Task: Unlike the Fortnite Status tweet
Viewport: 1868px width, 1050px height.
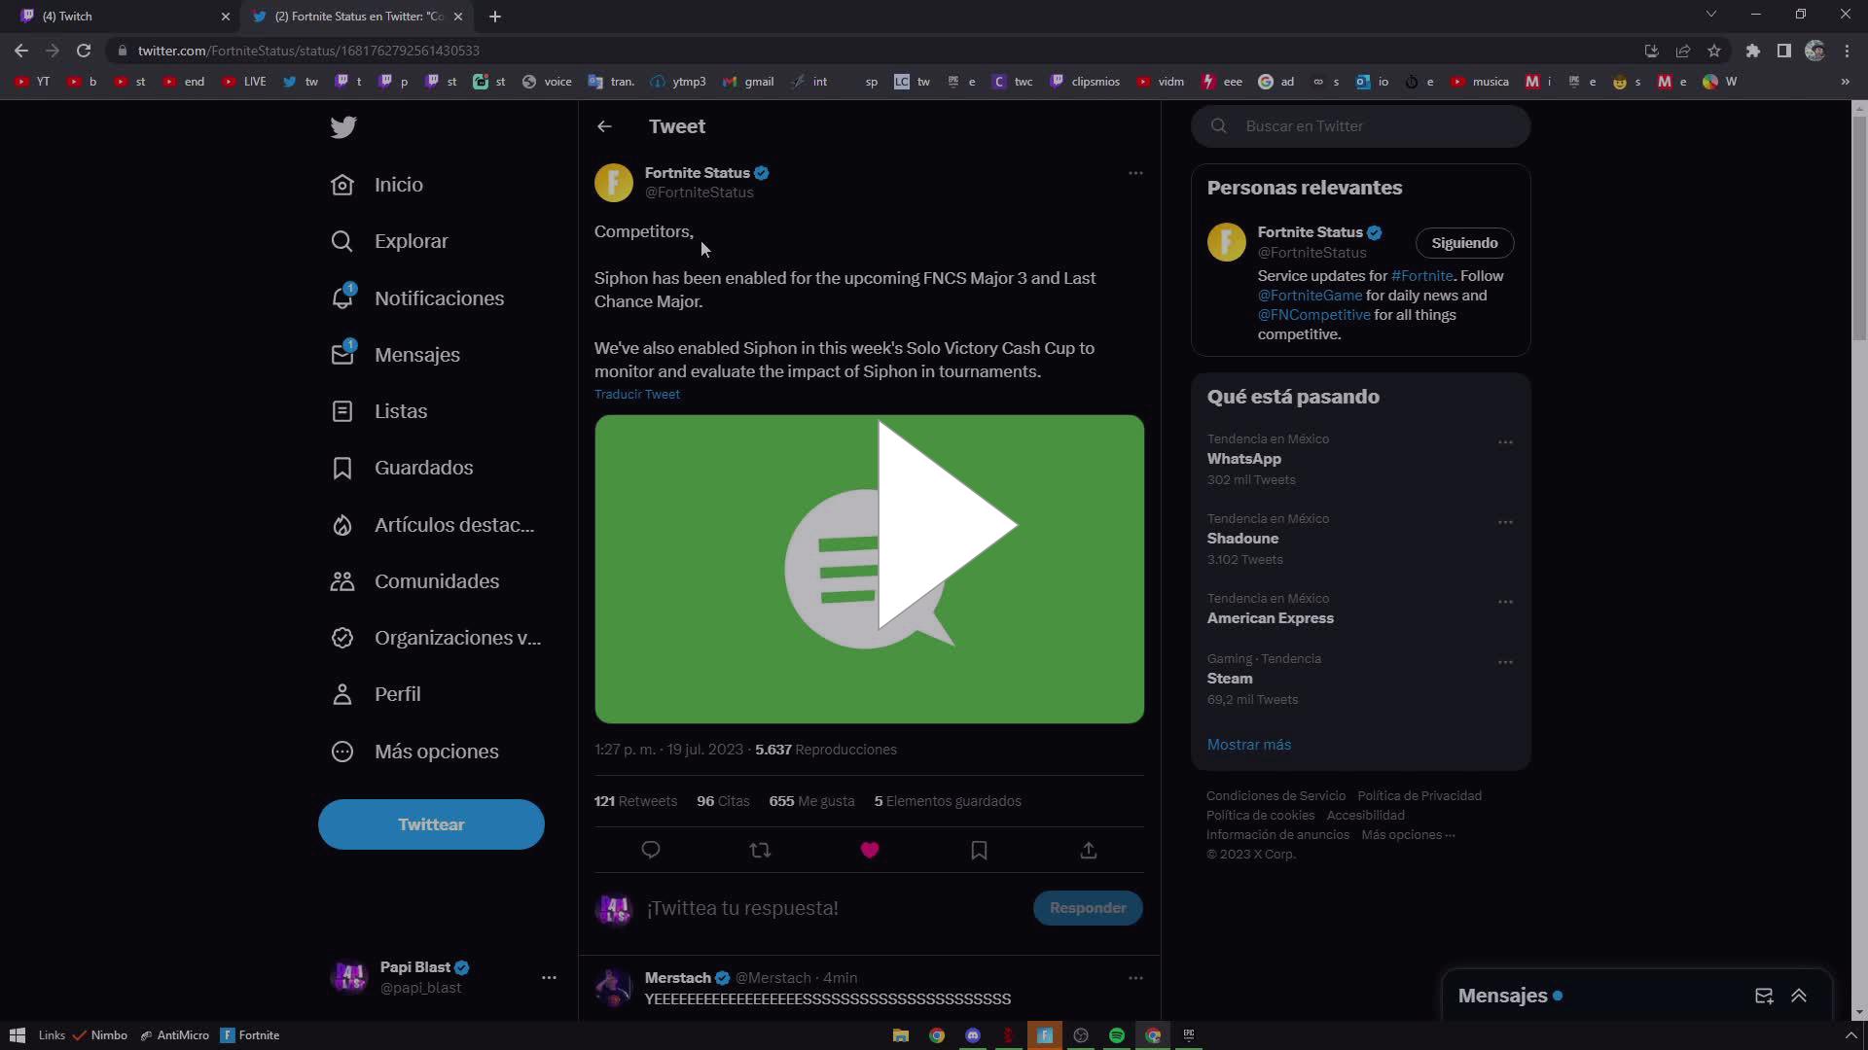Action: click(869, 849)
